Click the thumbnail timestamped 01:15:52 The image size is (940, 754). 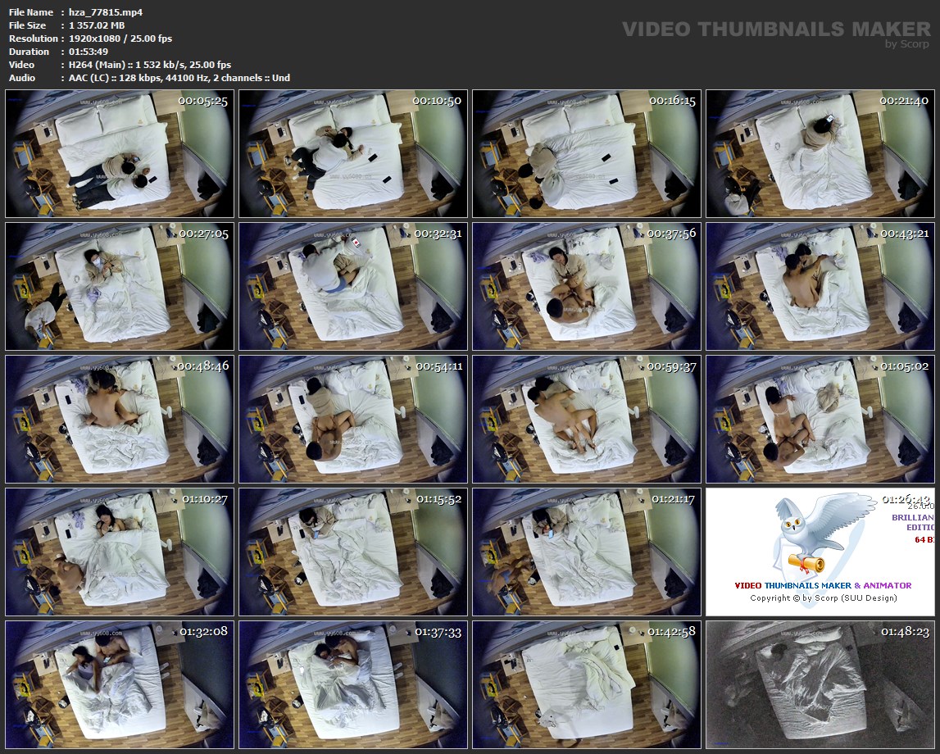353,552
